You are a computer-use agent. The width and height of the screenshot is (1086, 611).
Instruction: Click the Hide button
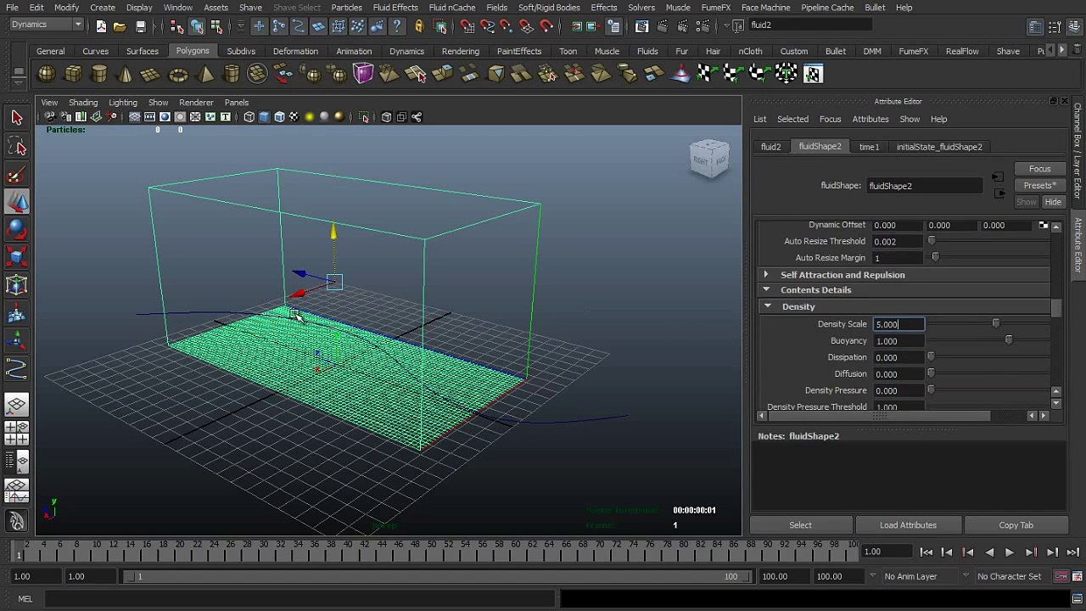(x=1053, y=202)
